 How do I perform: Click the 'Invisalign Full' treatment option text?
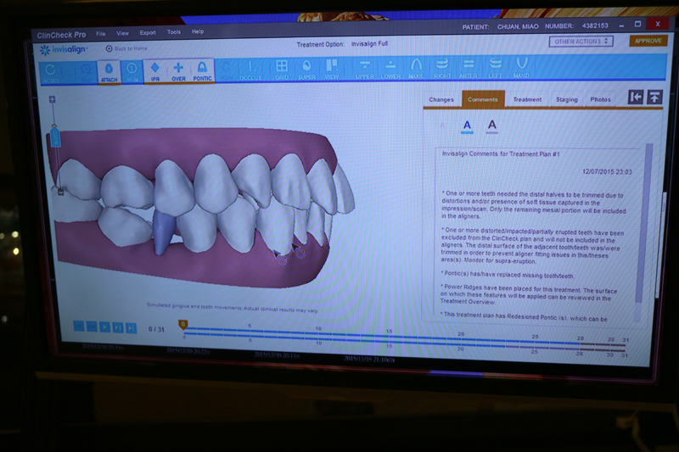click(369, 44)
